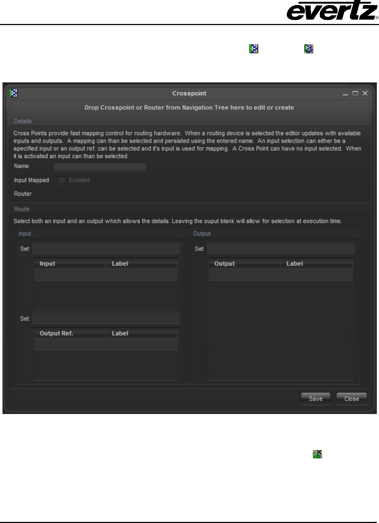The height and width of the screenshot is (523, 379).
Task: Click the 'Router' label
Action: click(23, 194)
